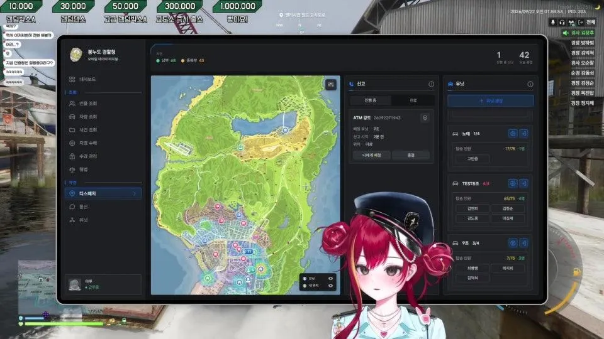Click the info icon in the 신고 panel
604x339 pixels.
[431, 83]
